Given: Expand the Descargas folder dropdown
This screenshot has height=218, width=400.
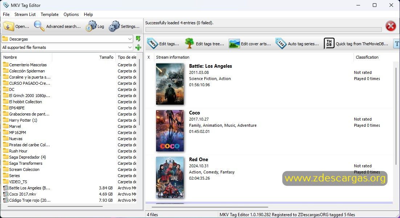Looking at the screenshot, I should tap(130, 39).
